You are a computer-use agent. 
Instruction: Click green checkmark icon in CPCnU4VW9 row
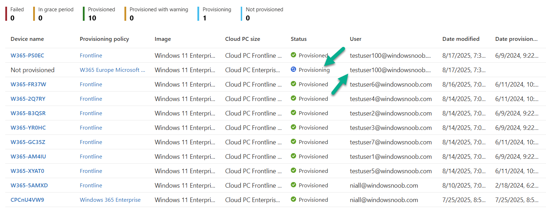293,200
